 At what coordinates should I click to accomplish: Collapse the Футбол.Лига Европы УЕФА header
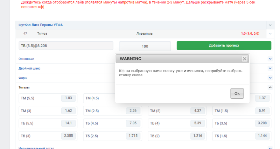tap(269, 25)
